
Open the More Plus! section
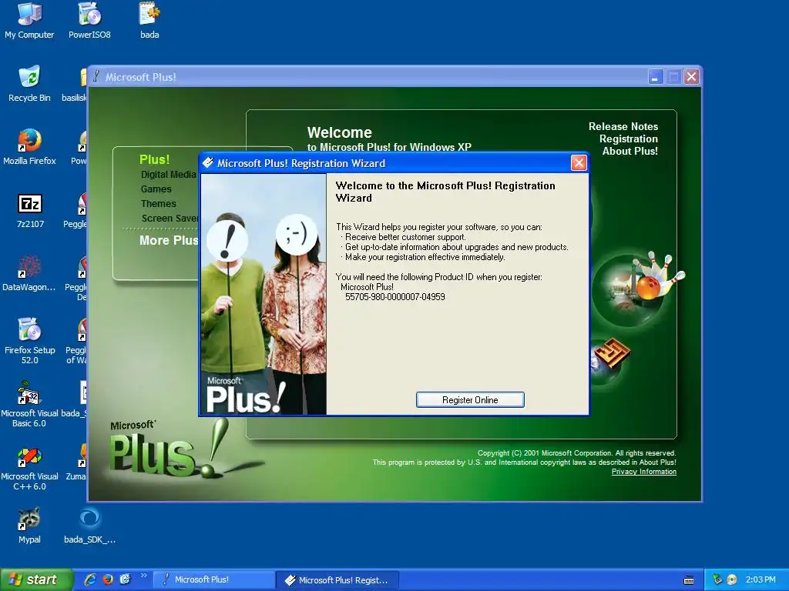169,240
